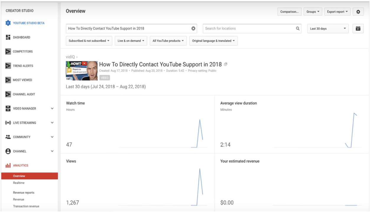Open the Last 30 days dropdown
Screen dimensions: 370x212
(x=328, y=29)
